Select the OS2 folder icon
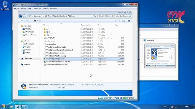 [45, 35]
